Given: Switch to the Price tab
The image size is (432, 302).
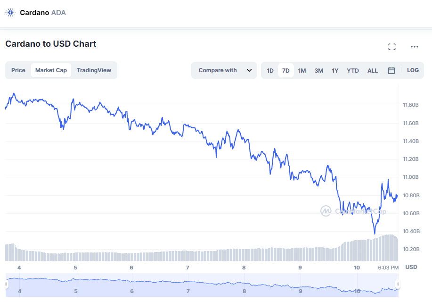Looking at the screenshot, I should point(18,70).
